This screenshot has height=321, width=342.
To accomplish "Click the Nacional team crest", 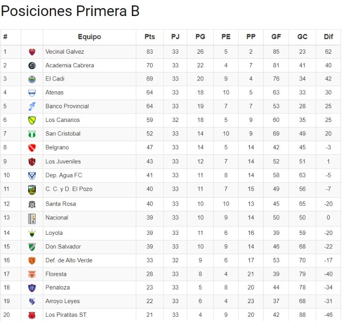I will pyautogui.click(x=32, y=218).
